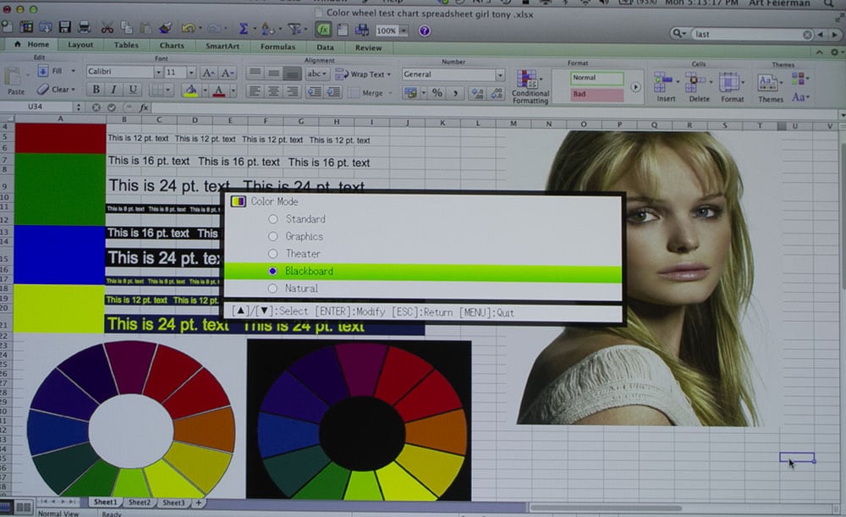Clear the search field with the X button
846x517 pixels.
(807, 35)
